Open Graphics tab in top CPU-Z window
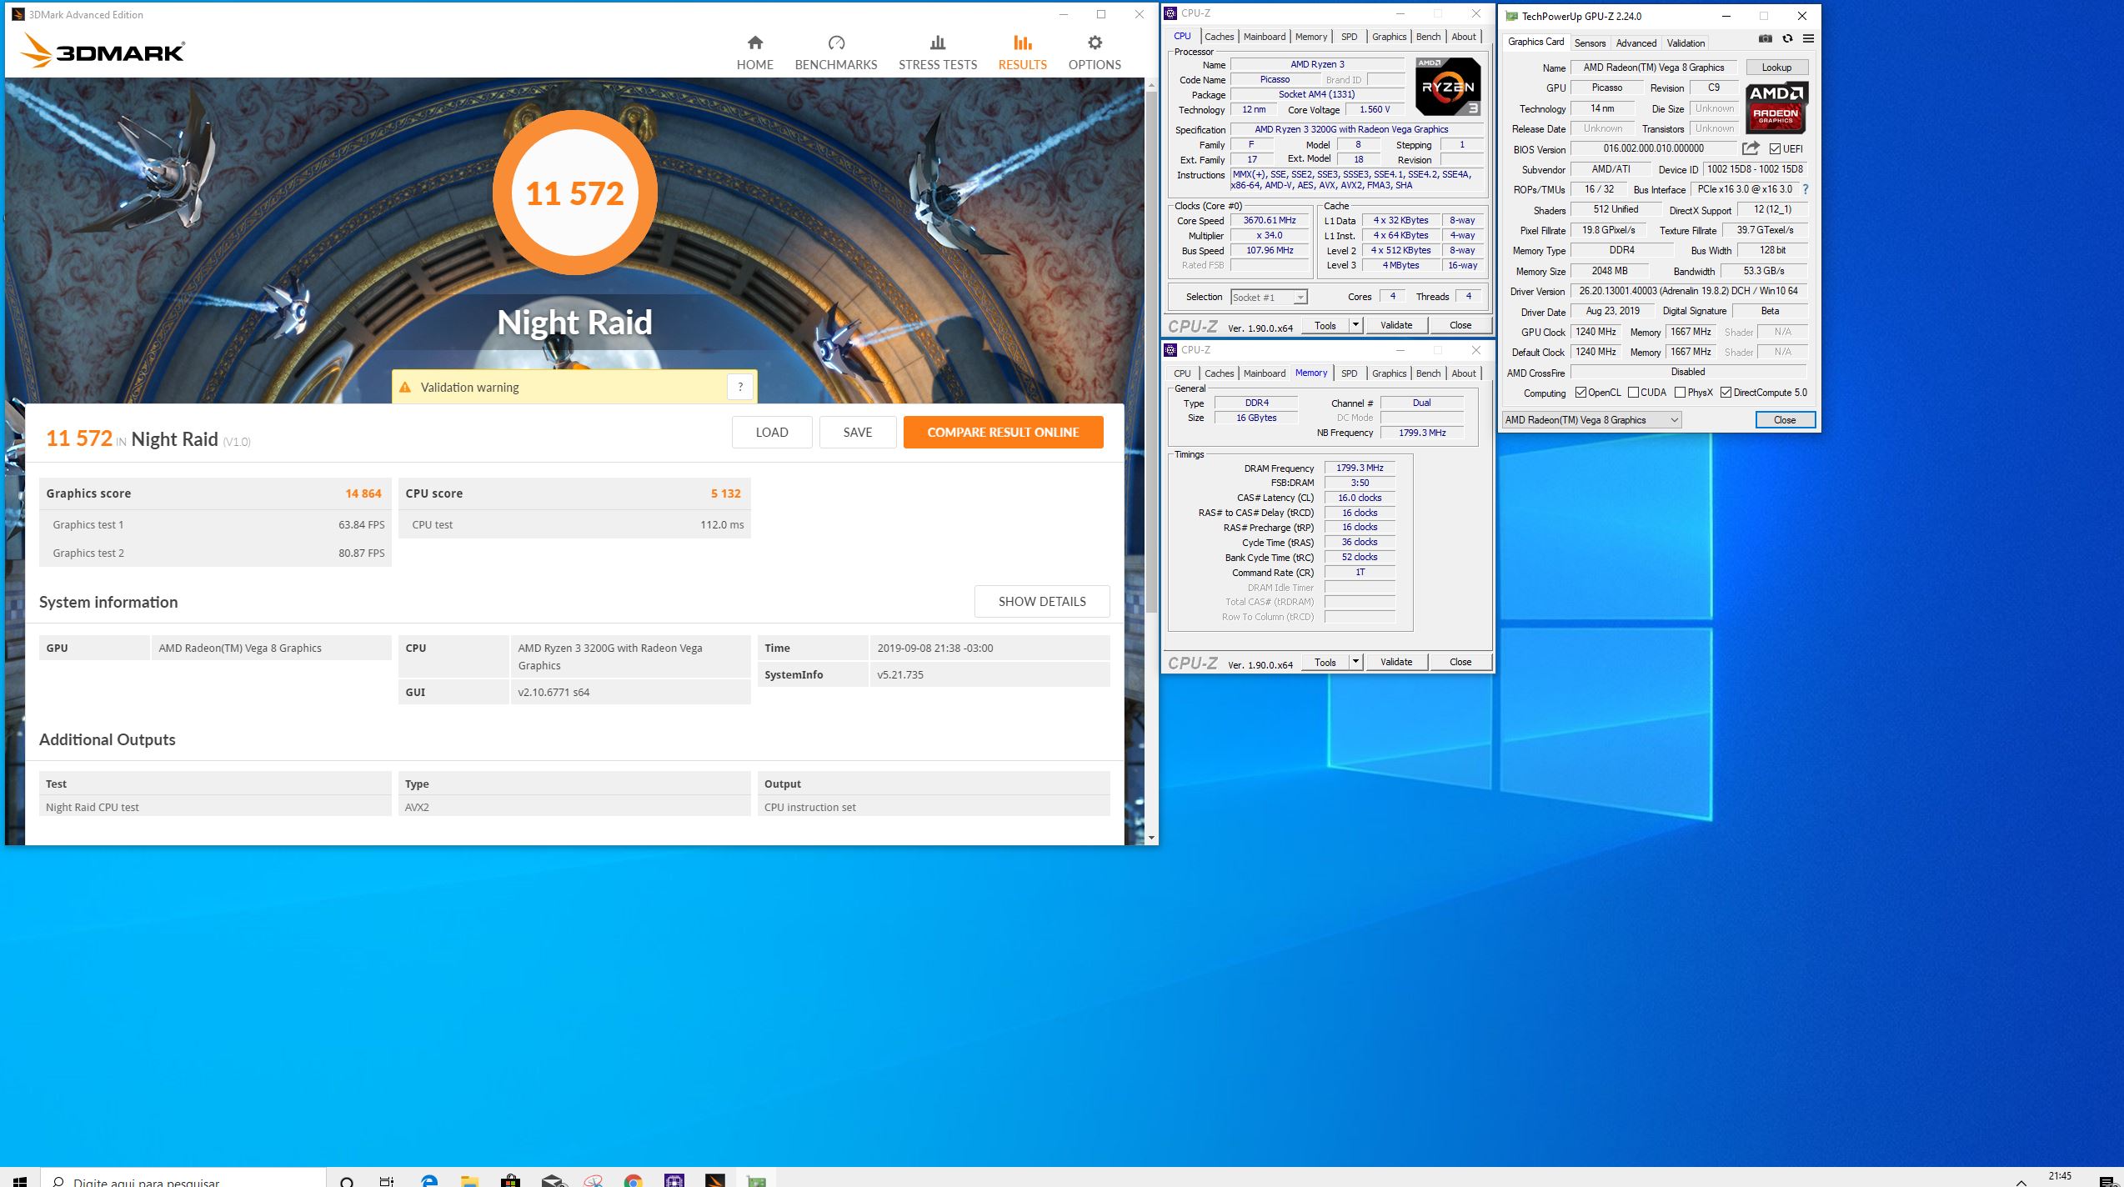This screenshot has width=2124, height=1187. (x=1389, y=37)
